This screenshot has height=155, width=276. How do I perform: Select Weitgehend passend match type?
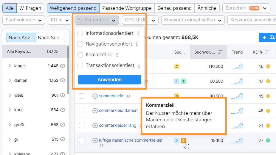point(73,8)
